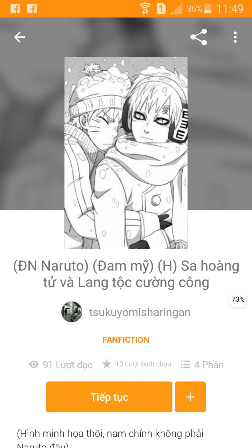Open the FANFICTION category
This screenshot has width=252, height=448.
[126, 340]
